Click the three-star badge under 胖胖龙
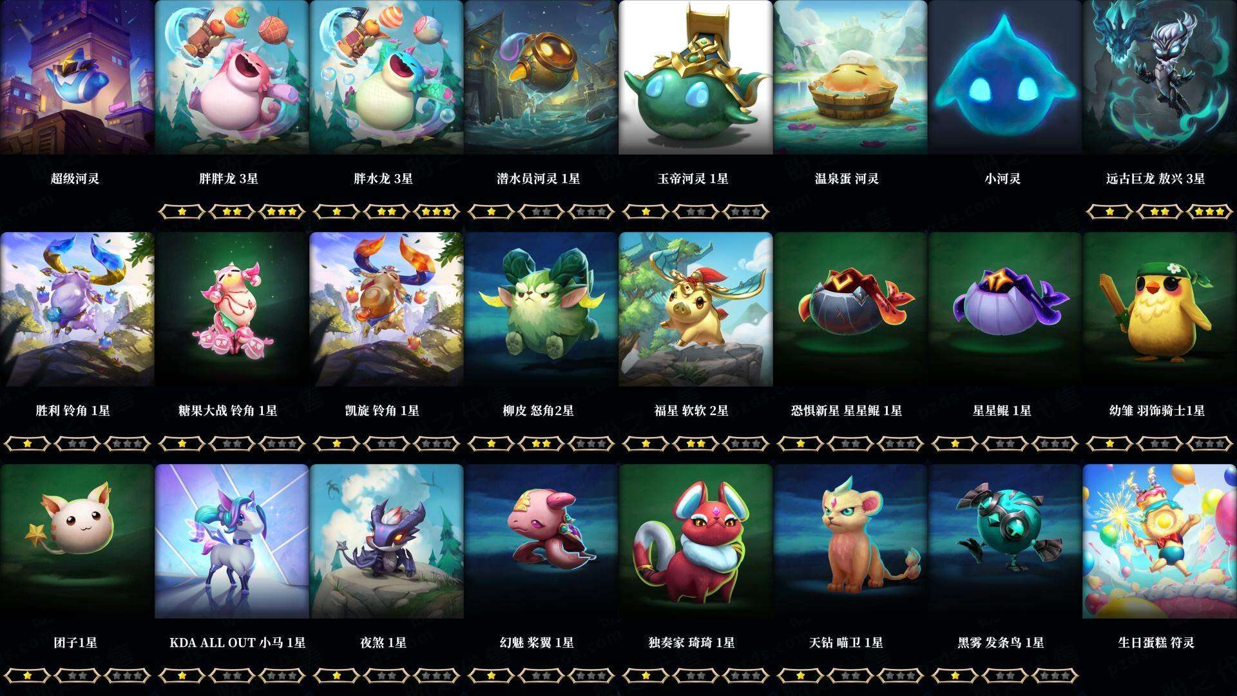 tap(282, 211)
